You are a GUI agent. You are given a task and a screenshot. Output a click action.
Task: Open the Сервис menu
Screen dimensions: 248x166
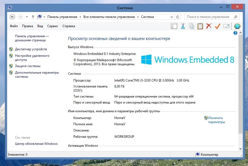[53, 26]
